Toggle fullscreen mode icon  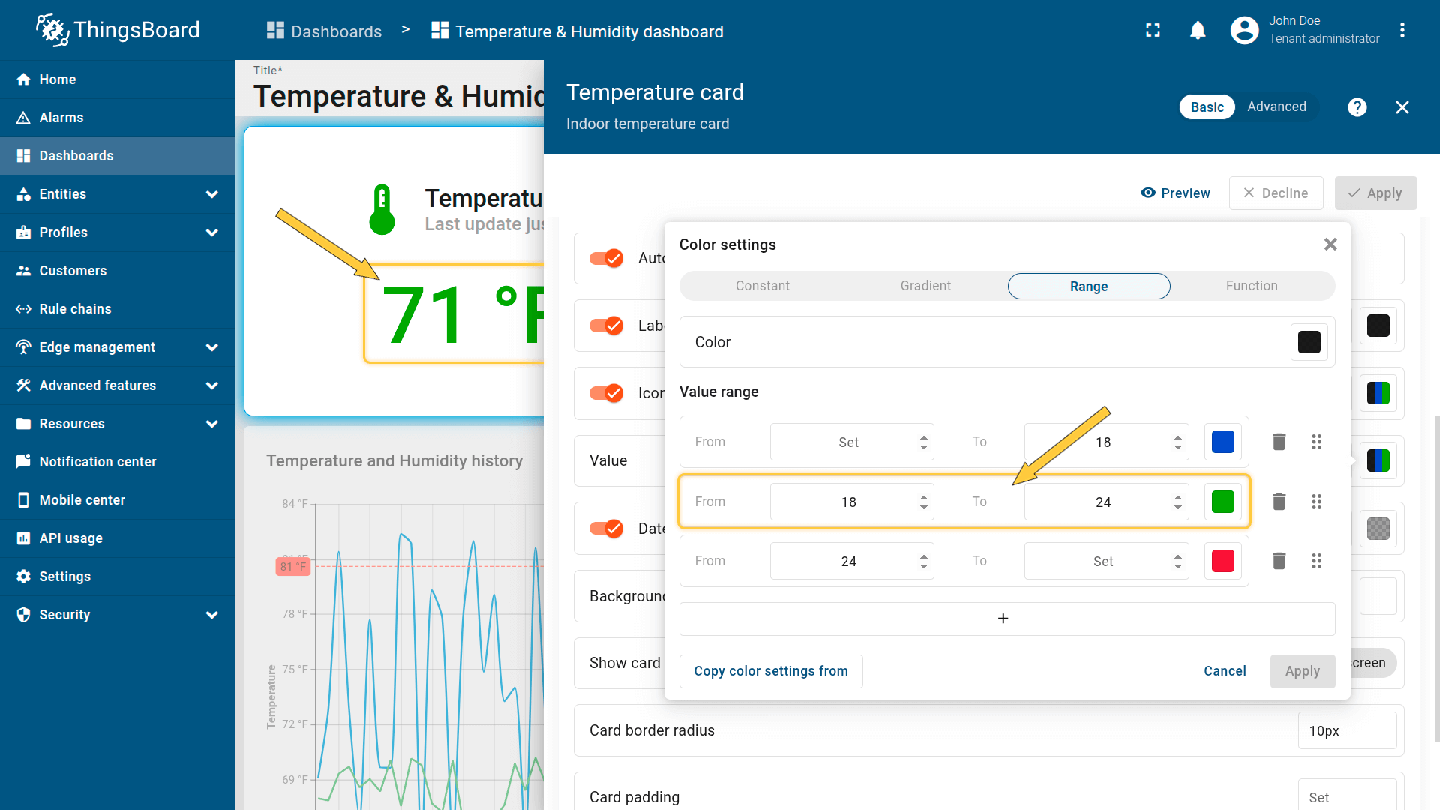coord(1153,31)
